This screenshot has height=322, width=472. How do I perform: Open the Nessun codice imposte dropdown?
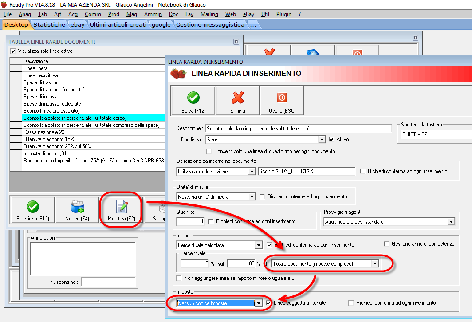pos(259,303)
